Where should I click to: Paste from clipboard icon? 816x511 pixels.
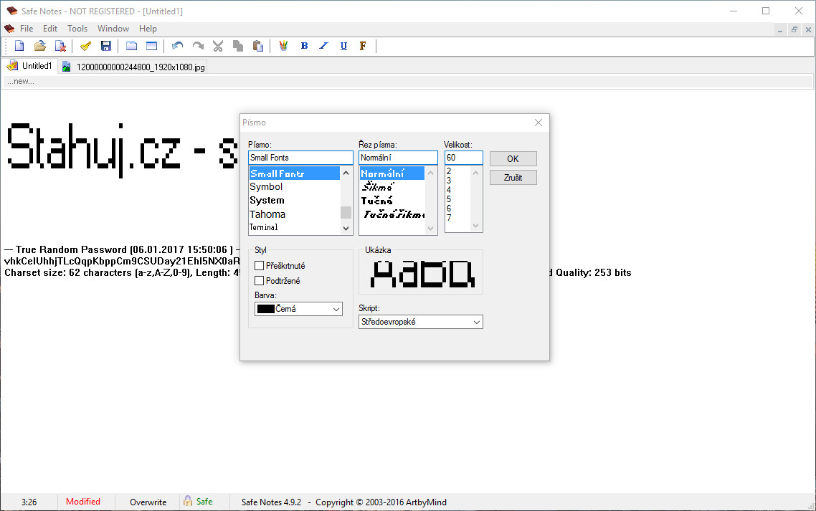click(x=258, y=47)
